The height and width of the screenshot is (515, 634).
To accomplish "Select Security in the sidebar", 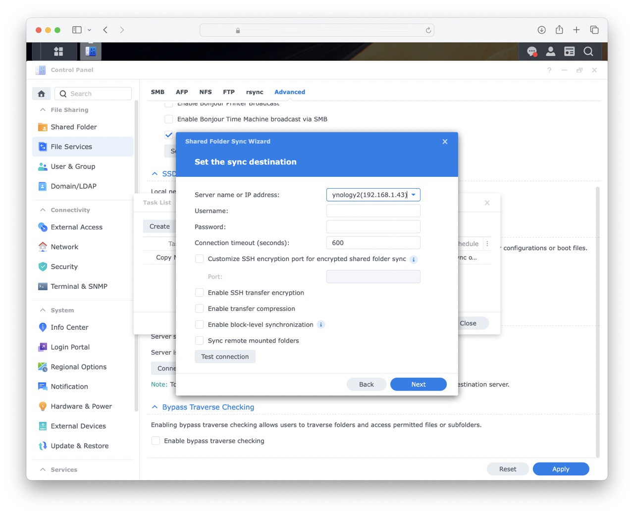I will (64, 266).
